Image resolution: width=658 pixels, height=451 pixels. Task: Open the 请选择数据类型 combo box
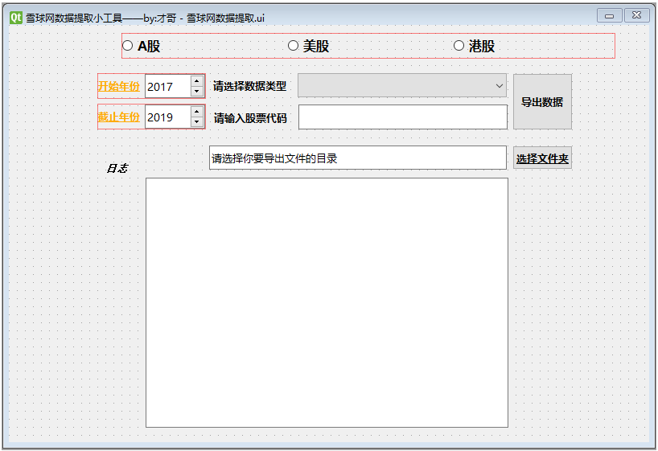tap(402, 85)
